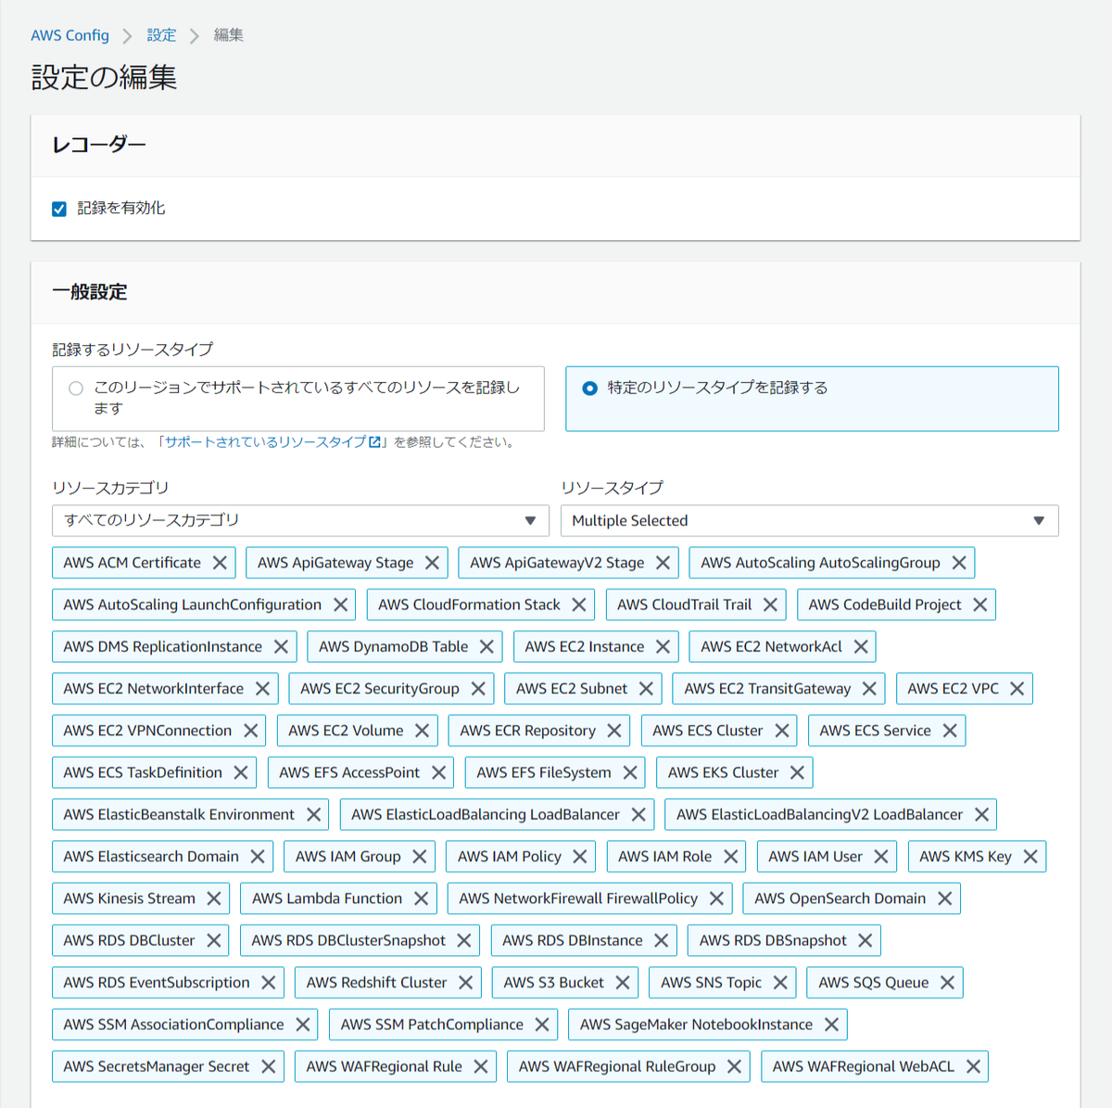
Task: Remove AWS EC2 VPC tag
Action: point(1017,689)
